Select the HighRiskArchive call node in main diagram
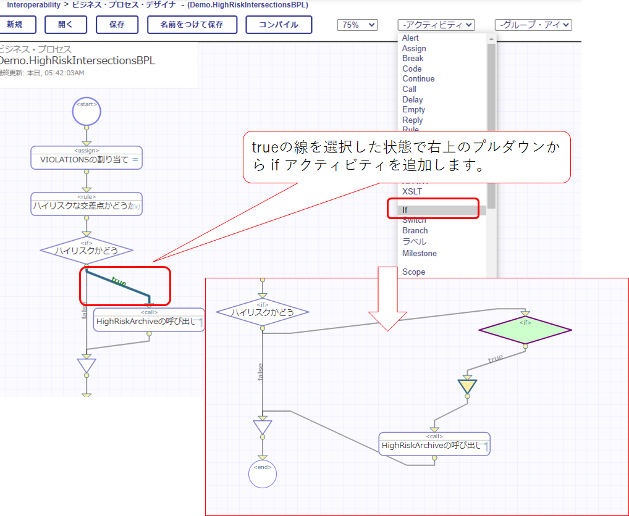Screen dimensions: 629x516 coord(149,320)
